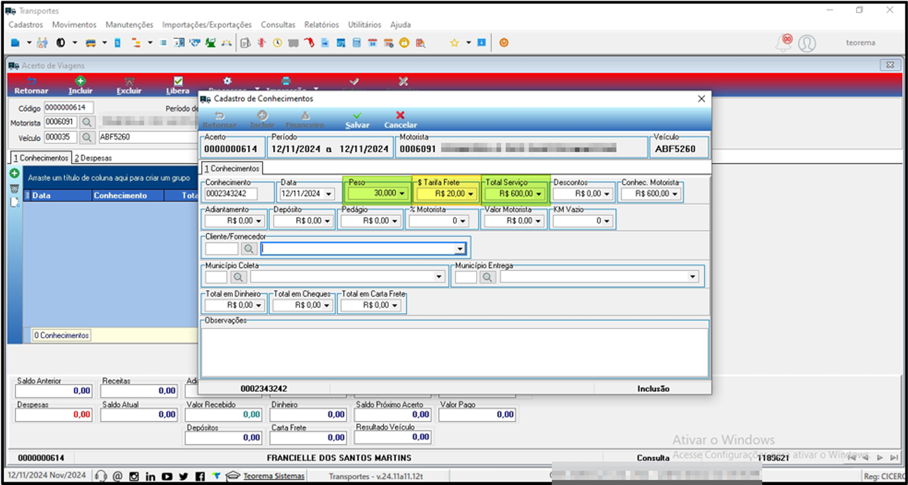Open the Importações/Exportações menu
Screen dimensions: 908x485
(207, 24)
